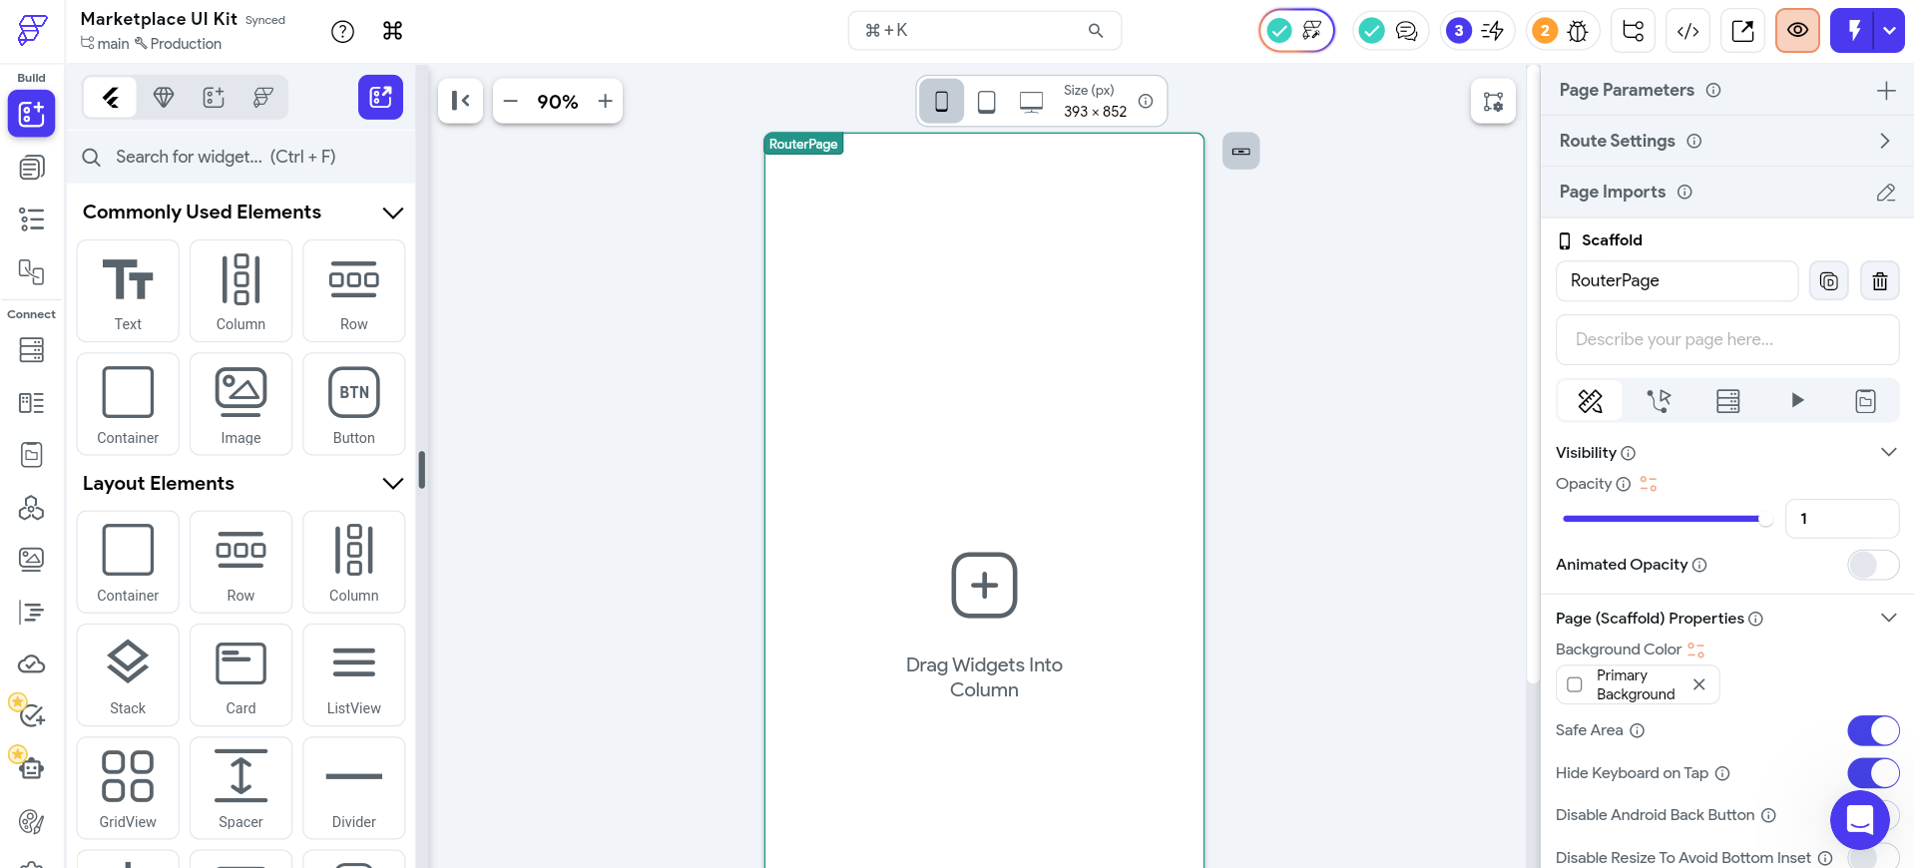
Task: Select the desktop device view
Action: point(1031,101)
